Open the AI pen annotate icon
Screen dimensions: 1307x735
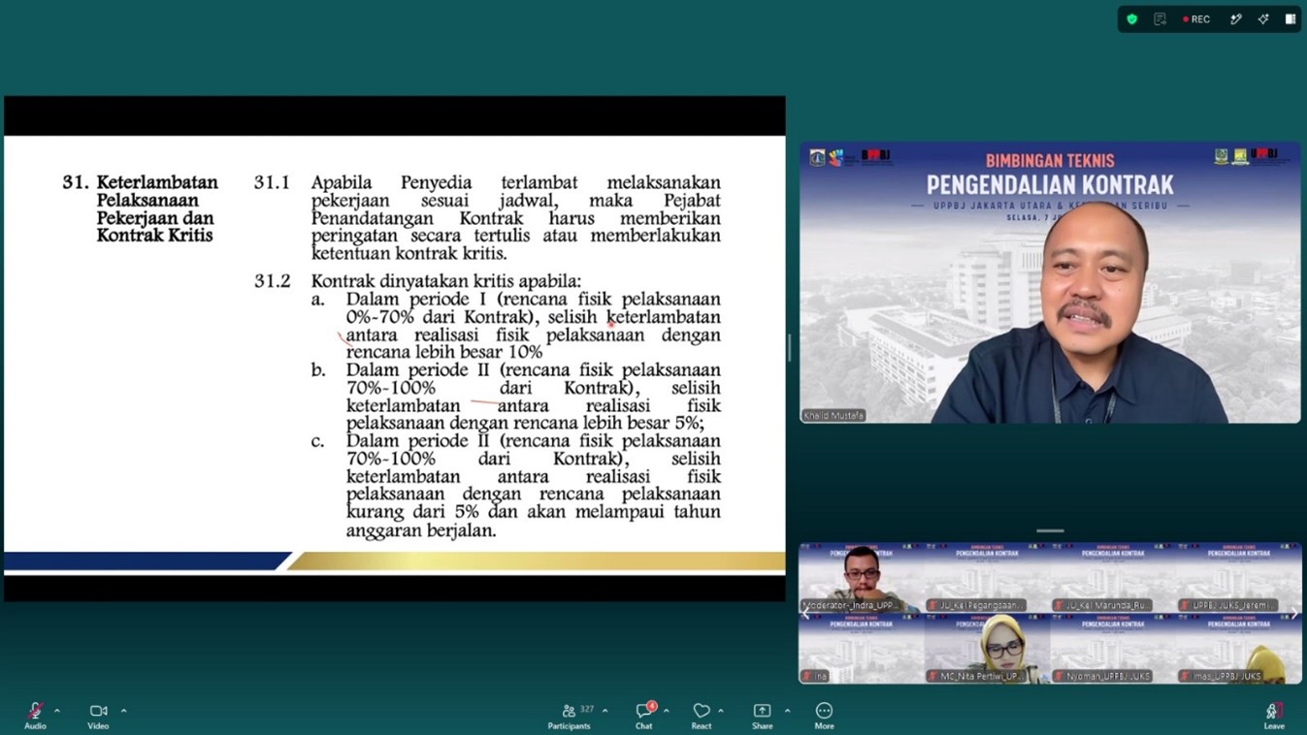click(x=1236, y=18)
